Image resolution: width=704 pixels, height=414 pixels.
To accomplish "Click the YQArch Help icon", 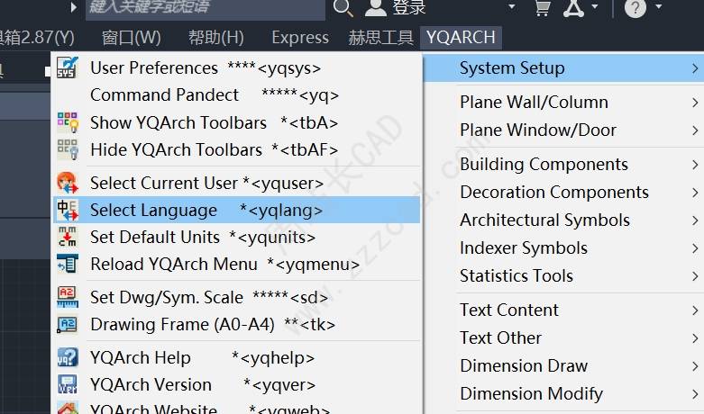I will (x=68, y=357).
